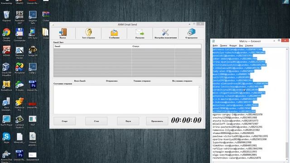Click the Статус column header
The image size is (290, 163).
pyautogui.click(x=153, y=46)
